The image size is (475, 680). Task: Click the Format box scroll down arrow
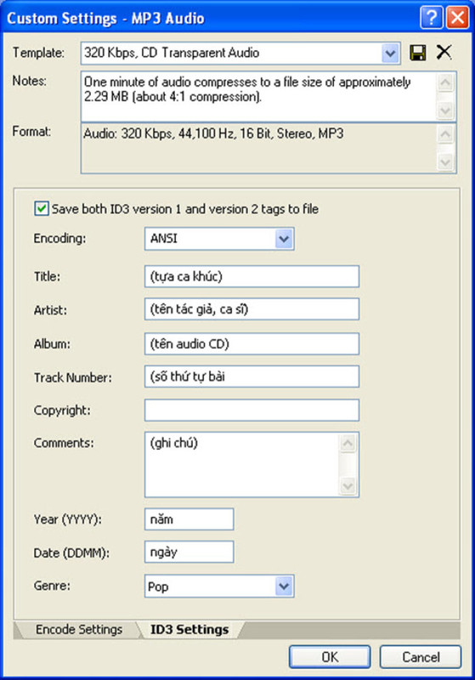coord(446,162)
